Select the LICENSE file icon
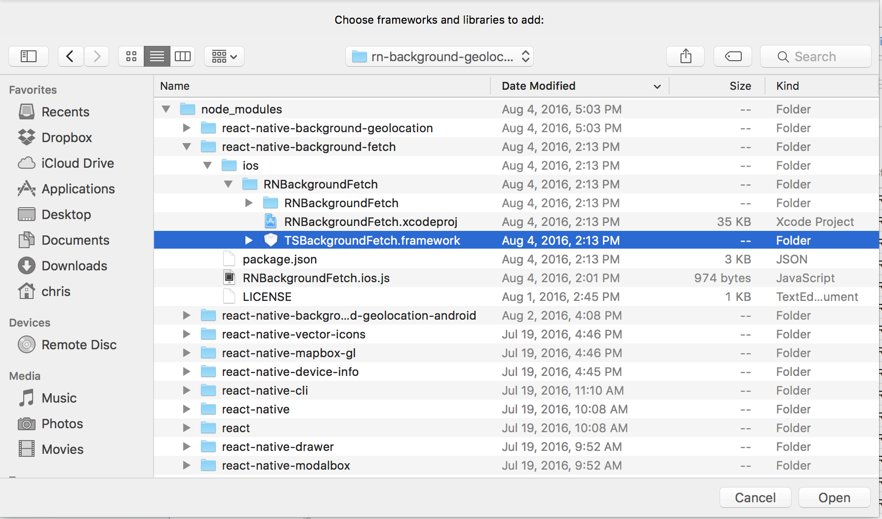882x519 pixels. point(229,296)
